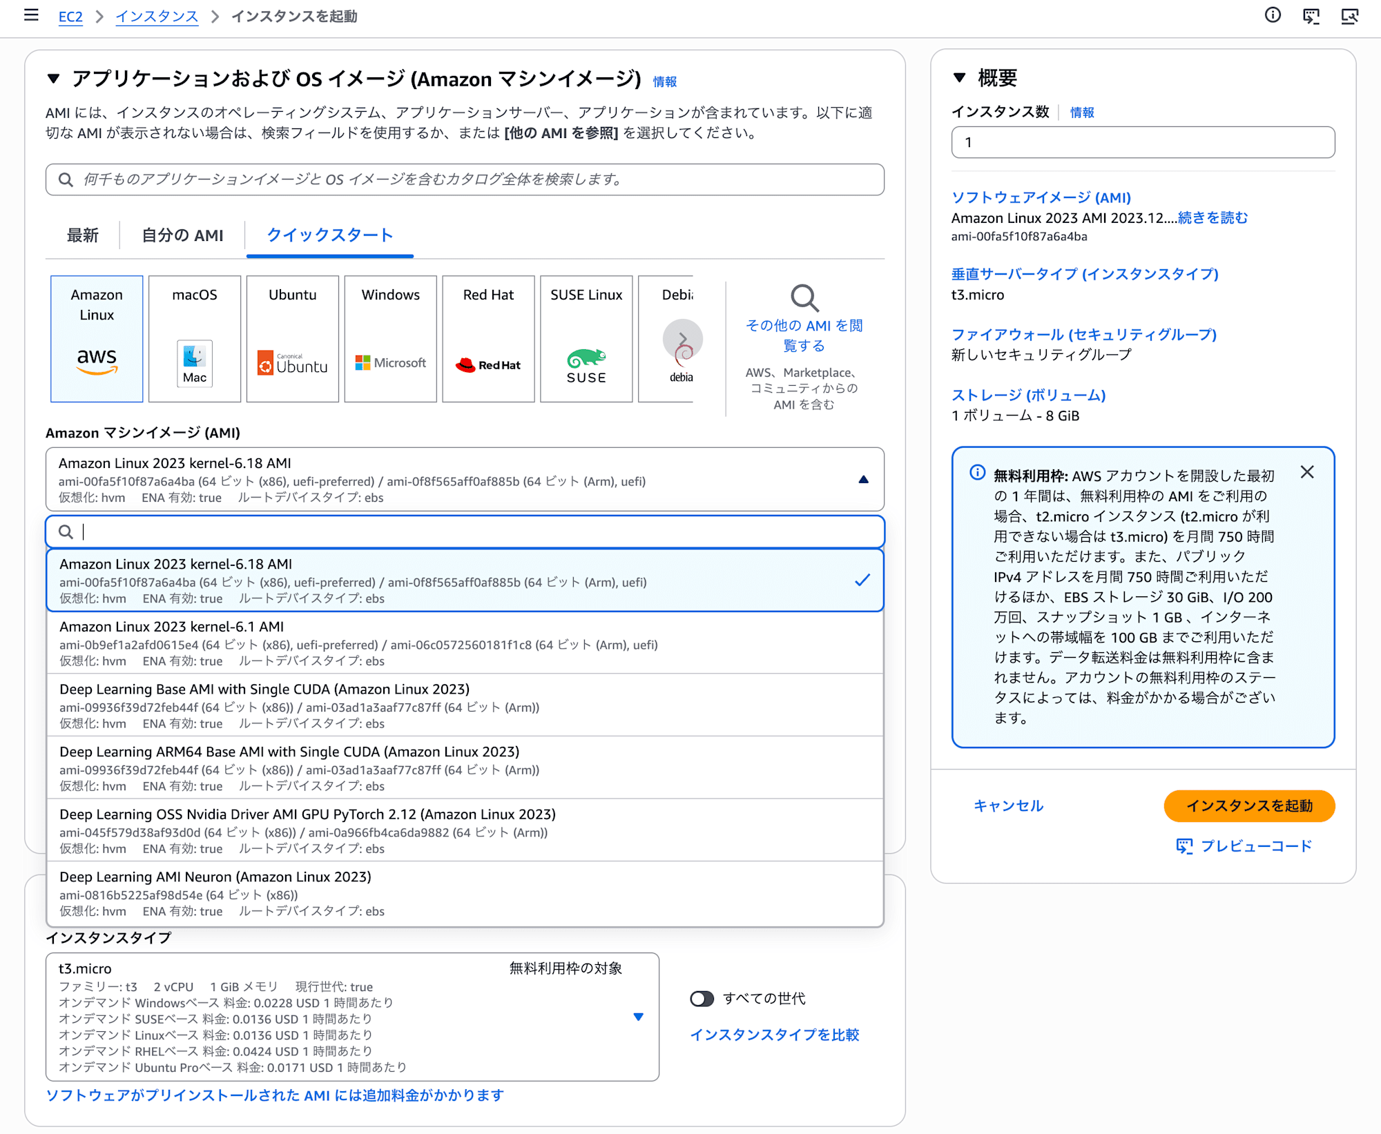Viewport: 1381px width, 1134px height.
Task: Click the '情報' link beside 'インスタンス数'
Action: pos(1082,113)
